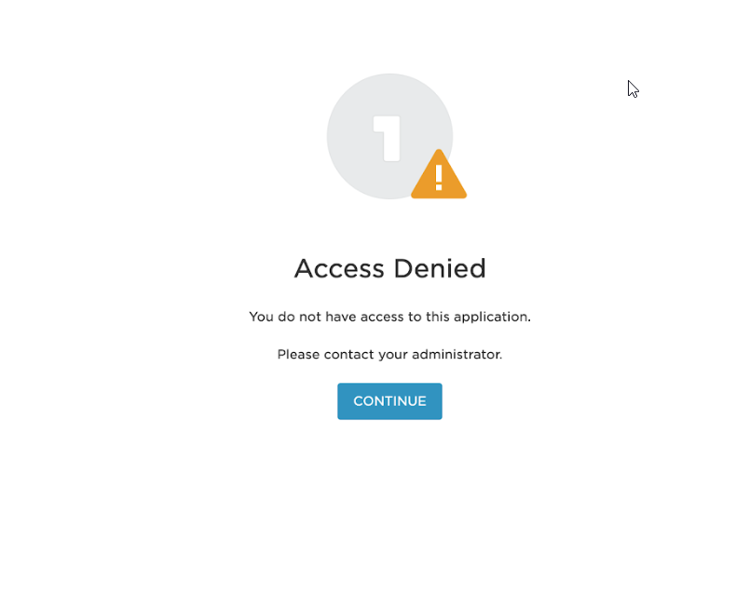Click the orange warning triangle icon
736x611 pixels.
[x=439, y=176]
